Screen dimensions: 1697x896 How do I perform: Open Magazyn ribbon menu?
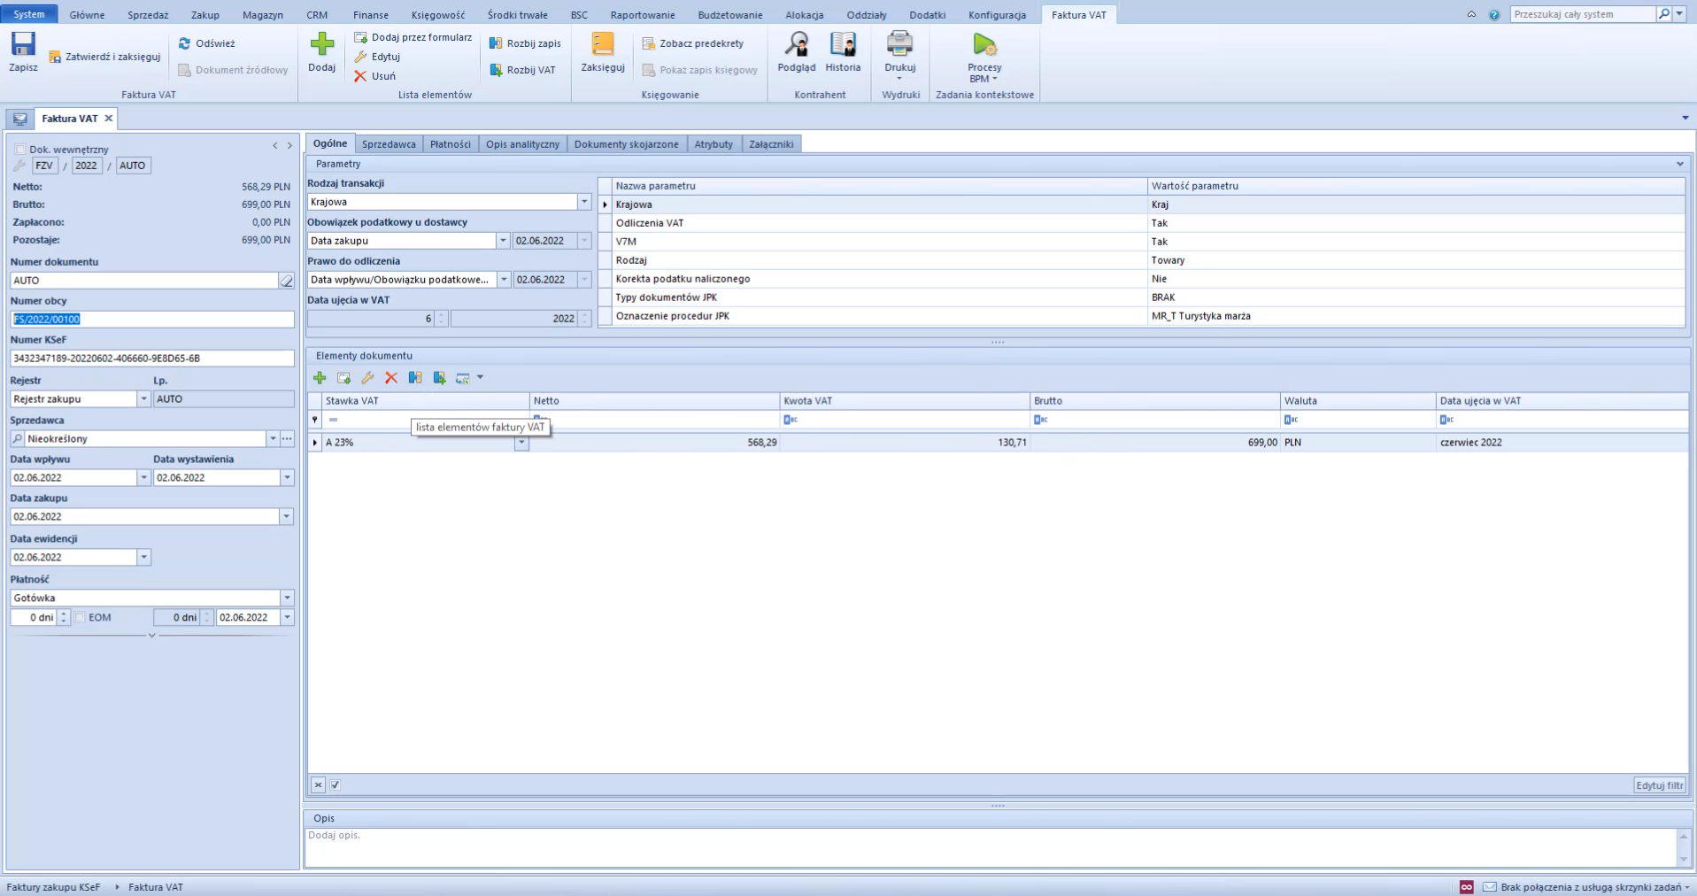pos(263,15)
